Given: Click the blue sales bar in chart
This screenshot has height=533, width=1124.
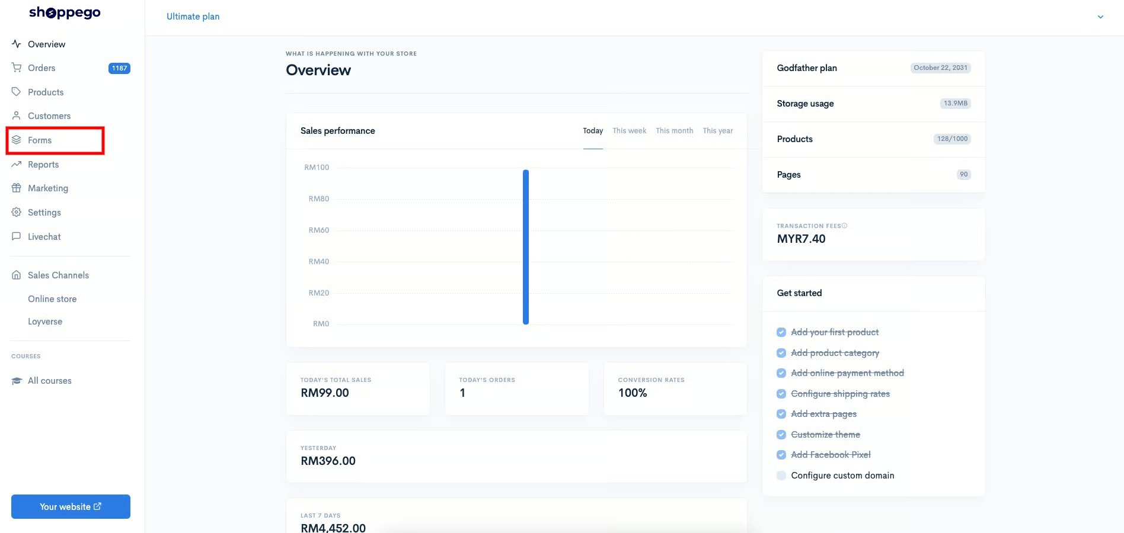Looking at the screenshot, I should [x=526, y=247].
